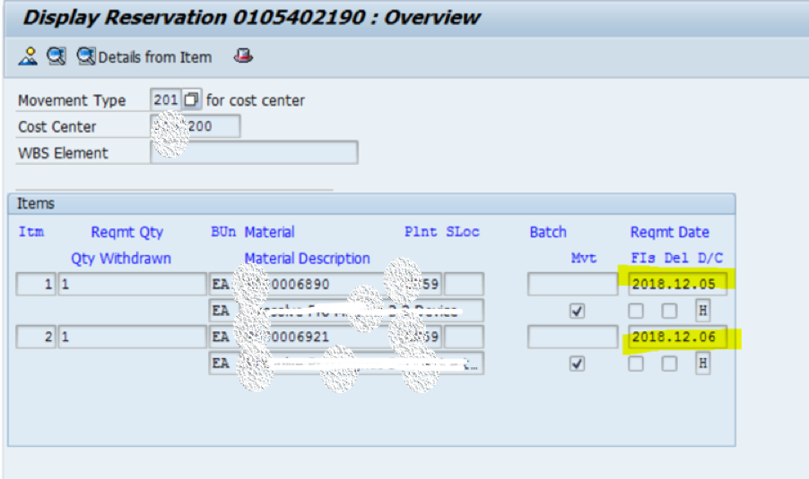Toggle Del checkbox for item 2

point(669,364)
